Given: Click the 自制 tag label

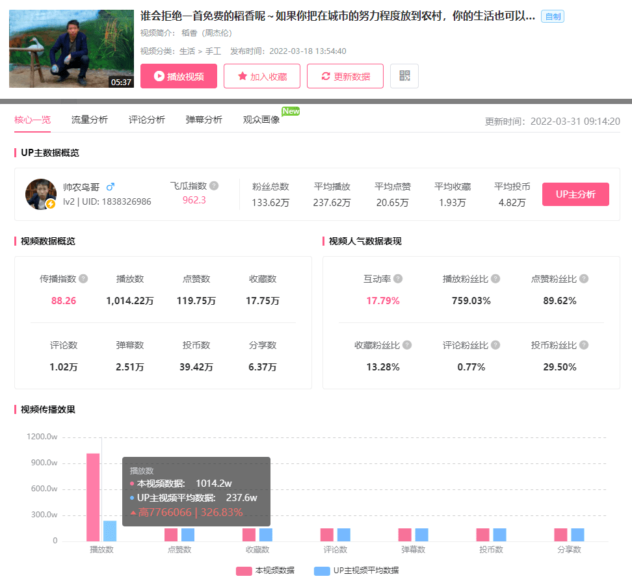Looking at the screenshot, I should click(552, 16).
